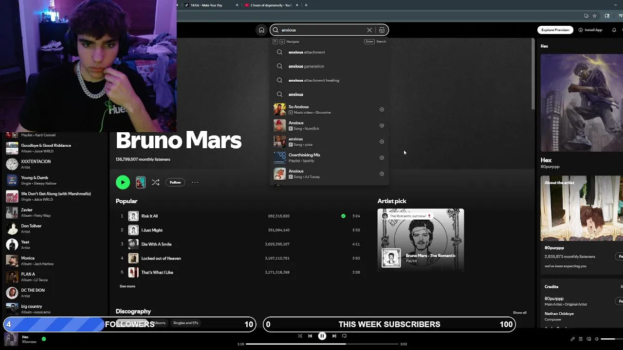Viewport: 623px width, 350px height.
Task: Seek within the song progress bar
Action: 322,344
